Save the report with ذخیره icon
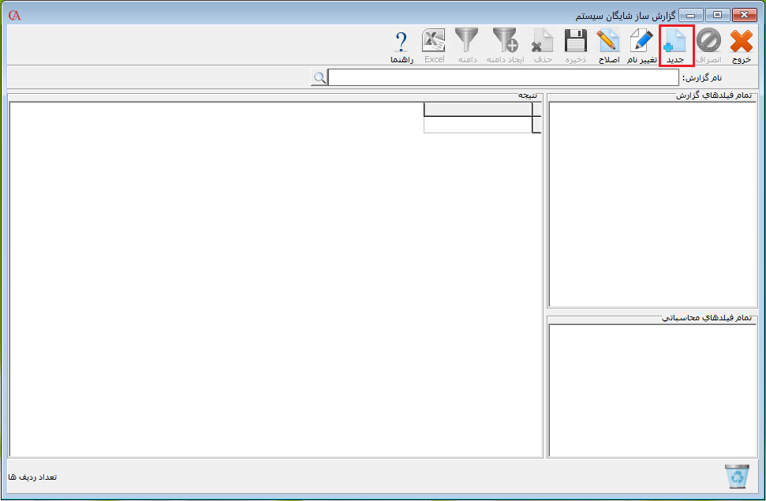This screenshot has height=501, width=766. (x=575, y=46)
